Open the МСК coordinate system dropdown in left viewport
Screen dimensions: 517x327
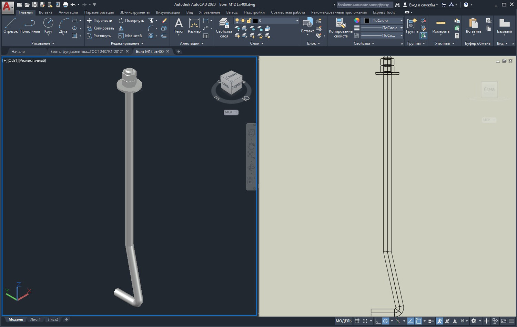coord(231,112)
